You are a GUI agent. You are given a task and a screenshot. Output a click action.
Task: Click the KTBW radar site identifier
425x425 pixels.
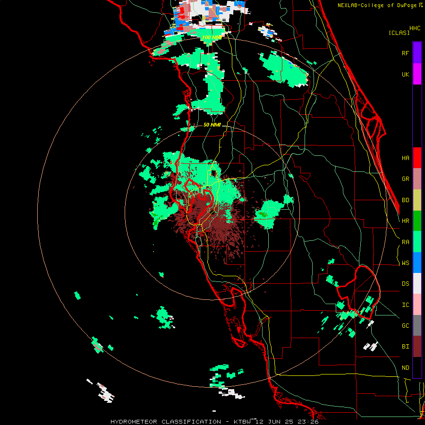(x=242, y=422)
